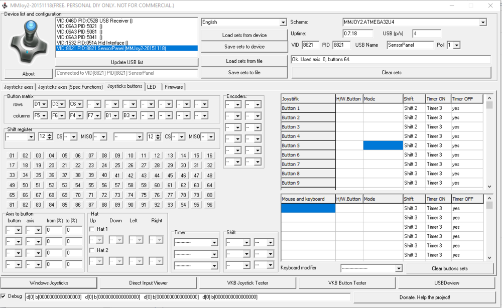Screen dimensions: 502x308
Task: Click Save sets to device button
Action: [244, 47]
